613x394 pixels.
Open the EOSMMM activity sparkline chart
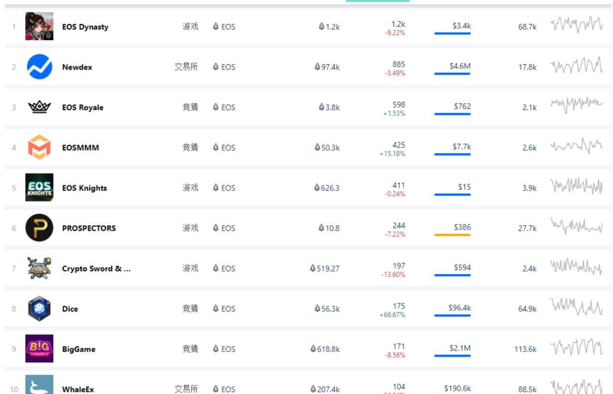click(x=576, y=146)
